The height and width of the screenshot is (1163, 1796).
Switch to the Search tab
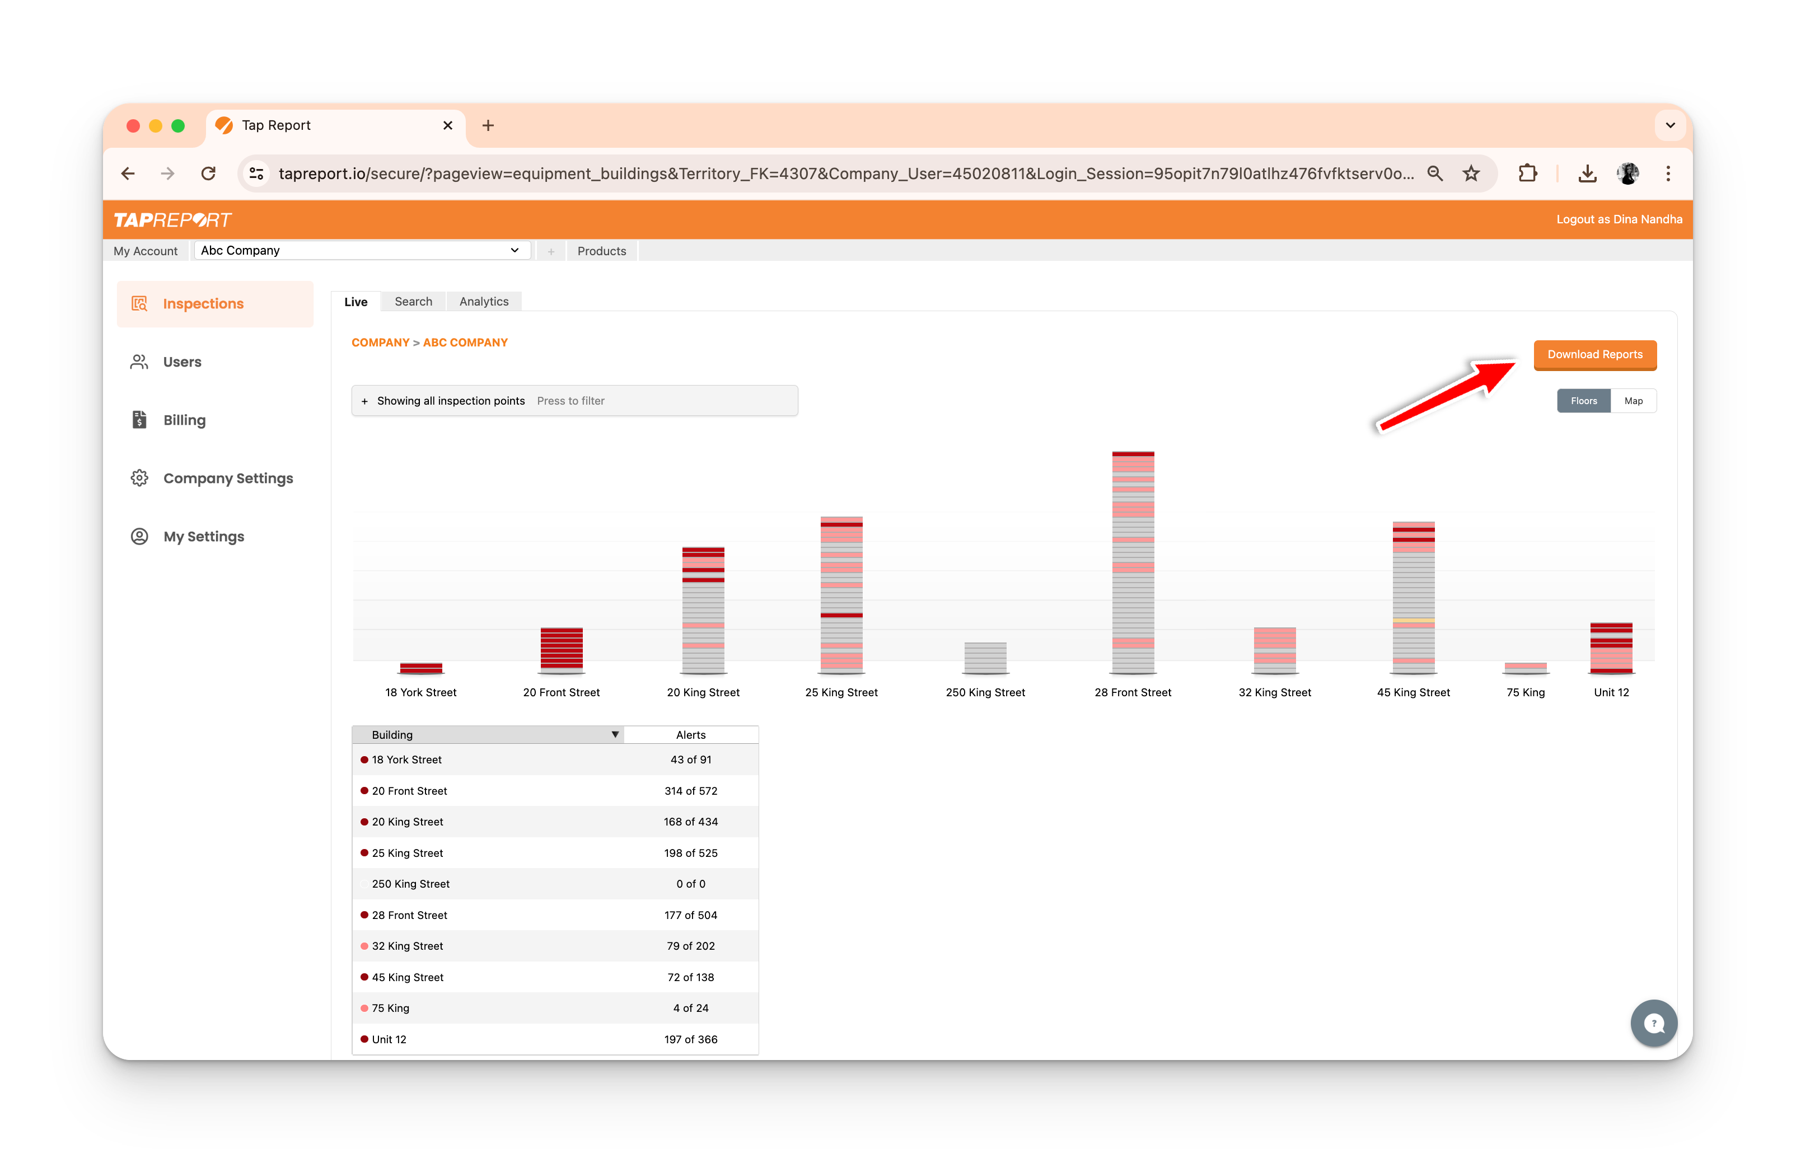(x=413, y=302)
